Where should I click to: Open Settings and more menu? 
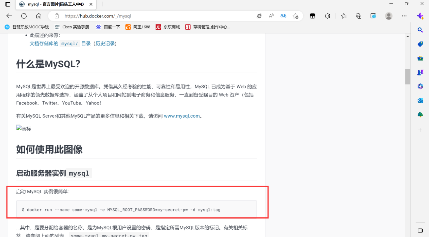pyautogui.click(x=404, y=16)
